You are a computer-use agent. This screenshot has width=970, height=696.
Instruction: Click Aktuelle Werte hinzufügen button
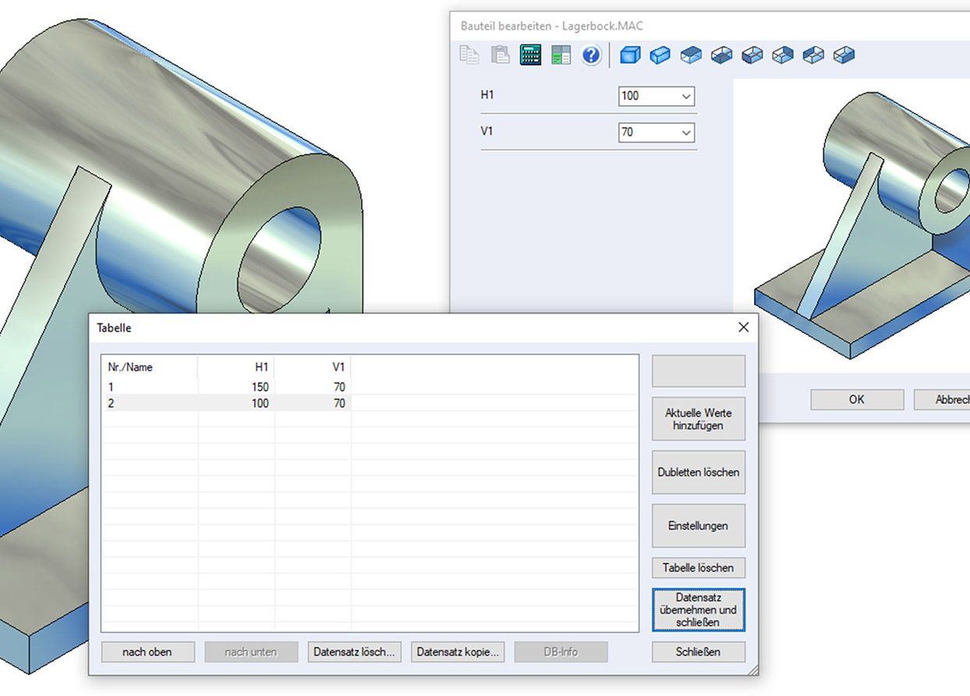(x=699, y=419)
